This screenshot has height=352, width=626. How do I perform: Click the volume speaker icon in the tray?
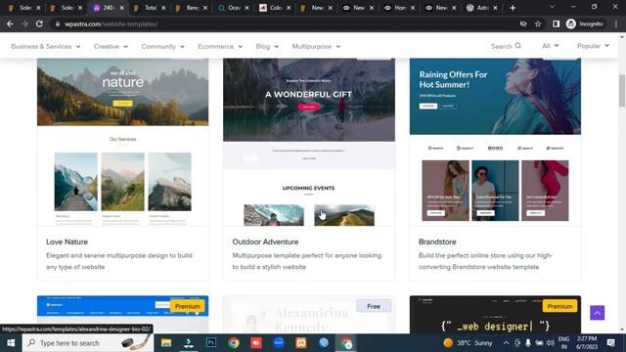click(550, 343)
